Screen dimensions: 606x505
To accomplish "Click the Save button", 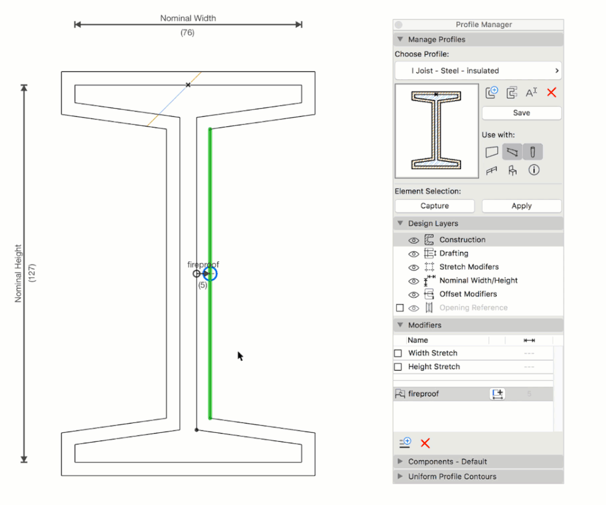I will pyautogui.click(x=522, y=113).
